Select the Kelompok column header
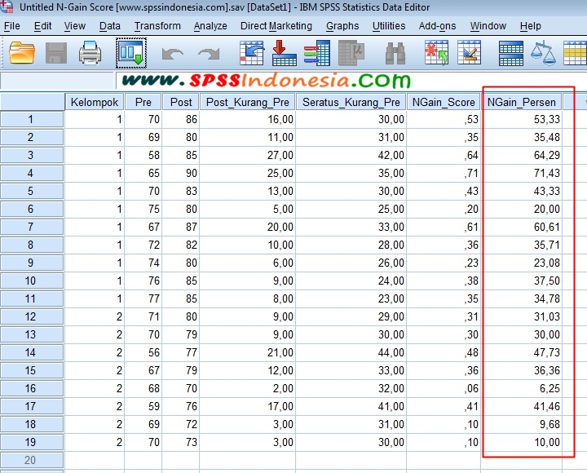Image resolution: width=587 pixels, height=473 pixels. [x=95, y=102]
